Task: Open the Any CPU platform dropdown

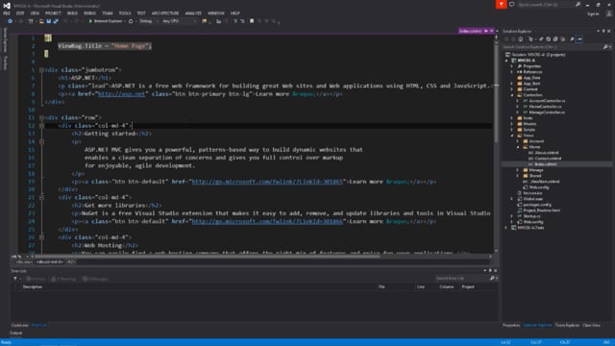Action: click(179, 21)
